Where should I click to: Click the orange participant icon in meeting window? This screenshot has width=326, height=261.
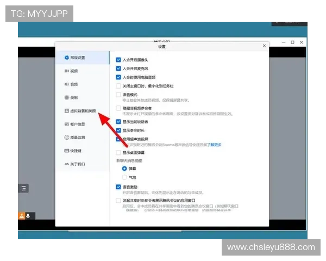tap(22, 216)
